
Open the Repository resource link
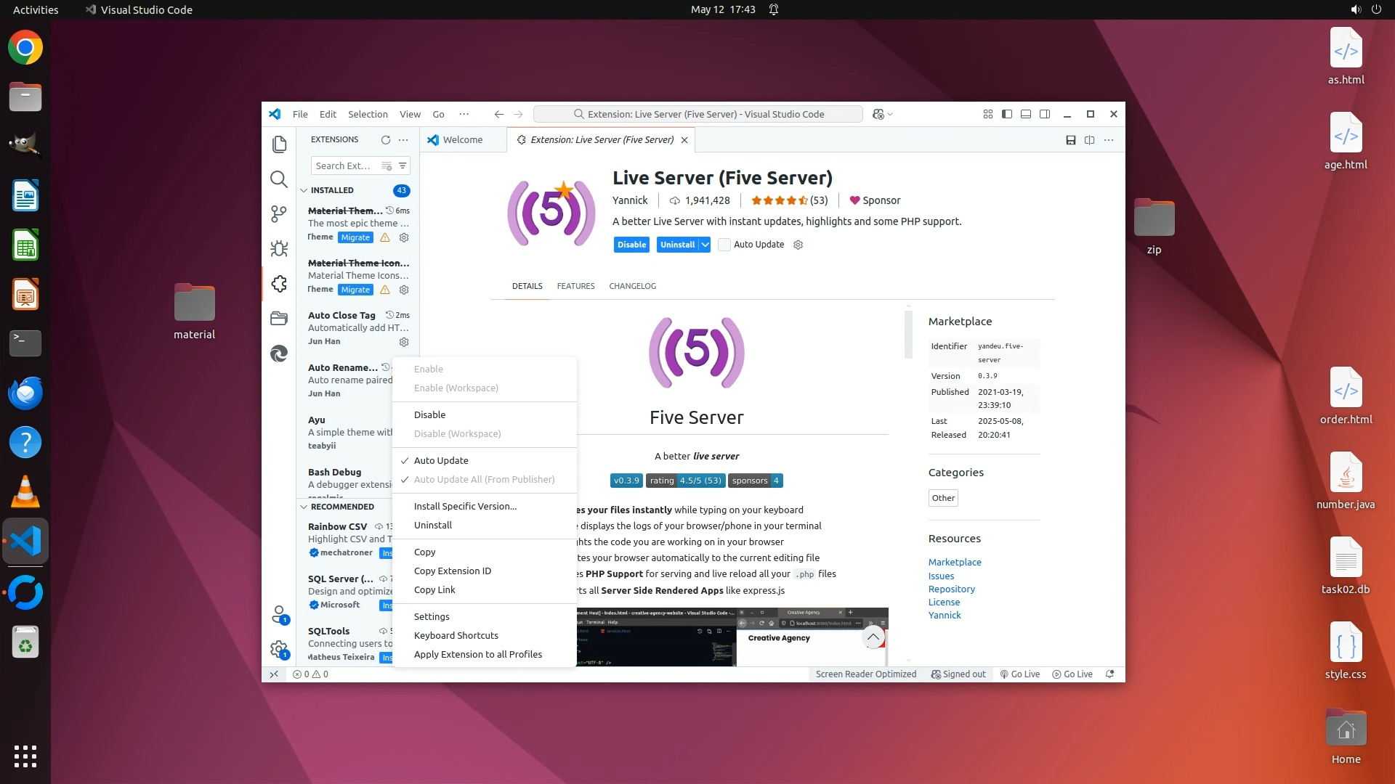pyautogui.click(x=951, y=589)
